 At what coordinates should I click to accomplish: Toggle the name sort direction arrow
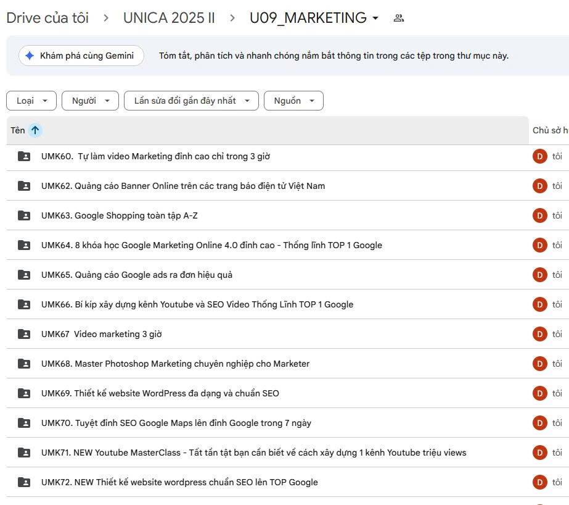point(35,130)
